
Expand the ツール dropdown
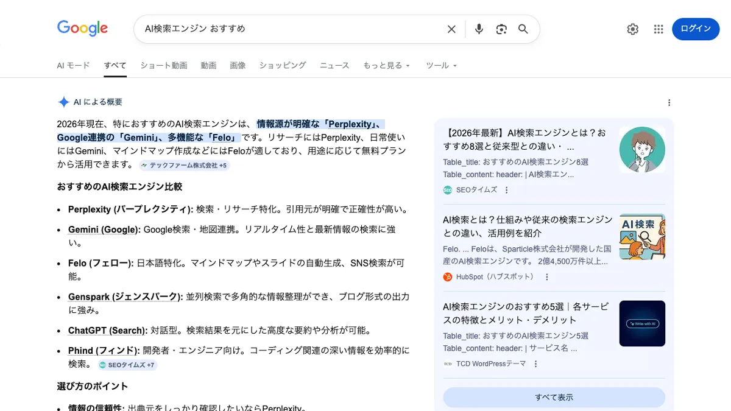[441, 65]
